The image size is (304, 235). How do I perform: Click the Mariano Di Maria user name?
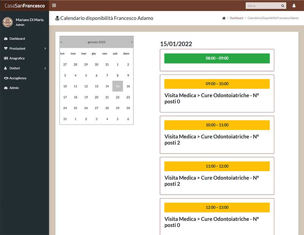30,20
